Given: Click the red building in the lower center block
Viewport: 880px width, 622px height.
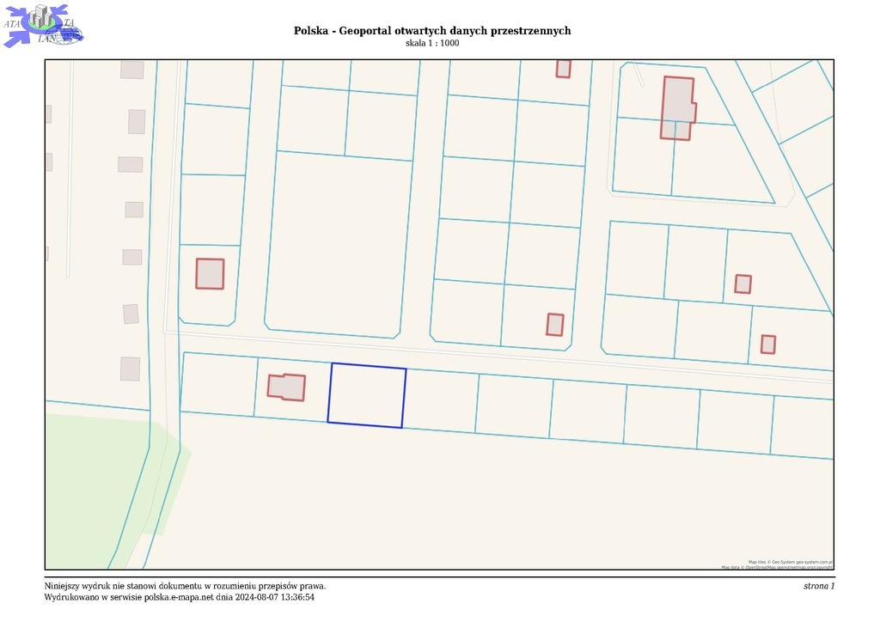Looking at the screenshot, I should [x=555, y=325].
